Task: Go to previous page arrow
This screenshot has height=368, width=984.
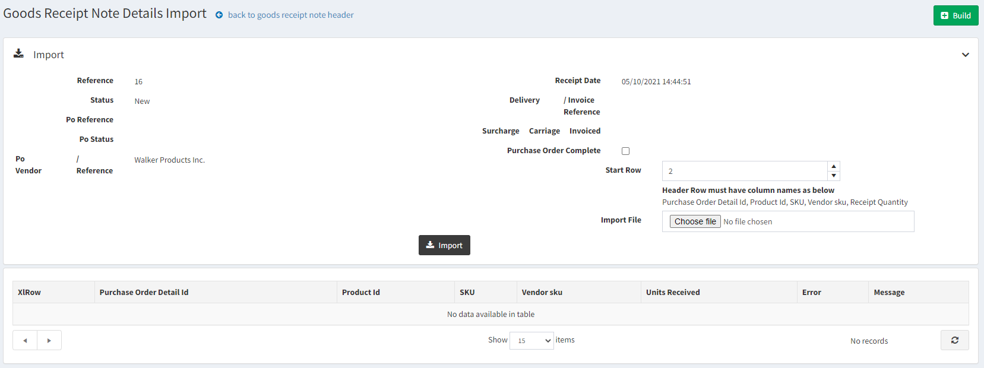Action: (25, 340)
